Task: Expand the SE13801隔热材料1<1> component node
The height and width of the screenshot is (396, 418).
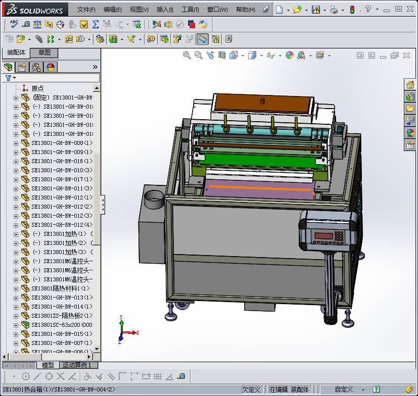Action: (x=16, y=288)
